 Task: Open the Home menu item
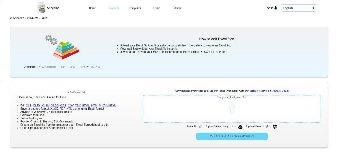(92, 8)
